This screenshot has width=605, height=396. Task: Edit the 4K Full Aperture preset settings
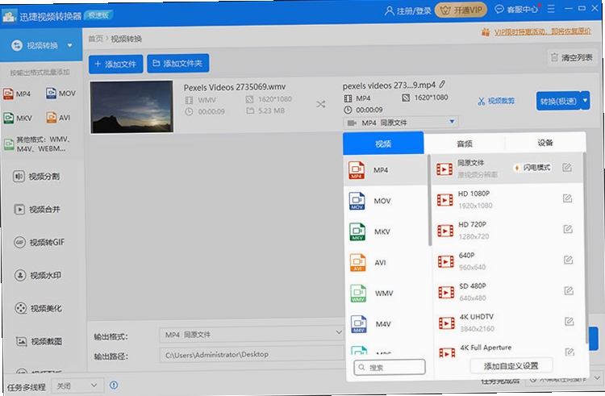tap(570, 352)
